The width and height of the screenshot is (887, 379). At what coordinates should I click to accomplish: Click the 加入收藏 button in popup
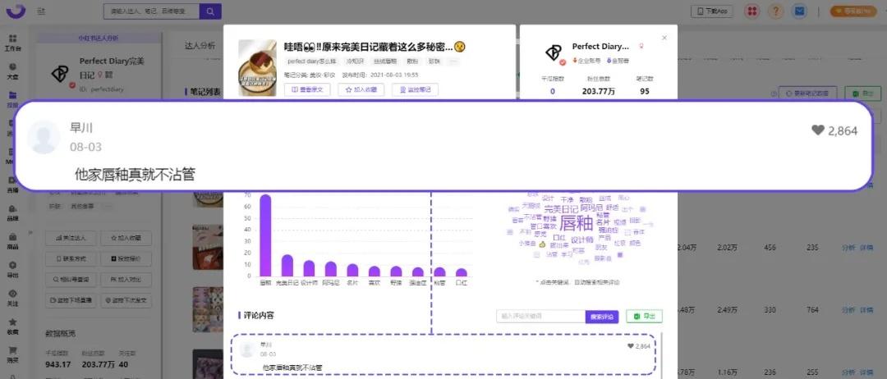click(361, 89)
